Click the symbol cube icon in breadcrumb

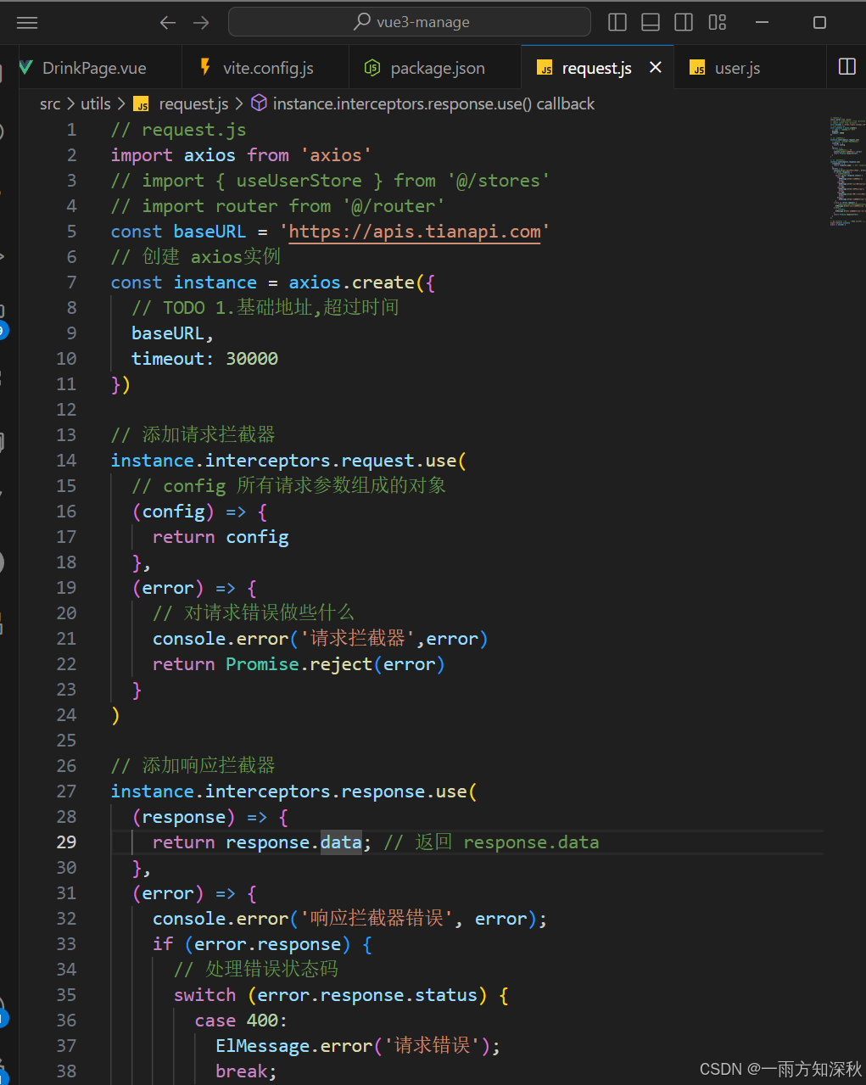pos(259,103)
